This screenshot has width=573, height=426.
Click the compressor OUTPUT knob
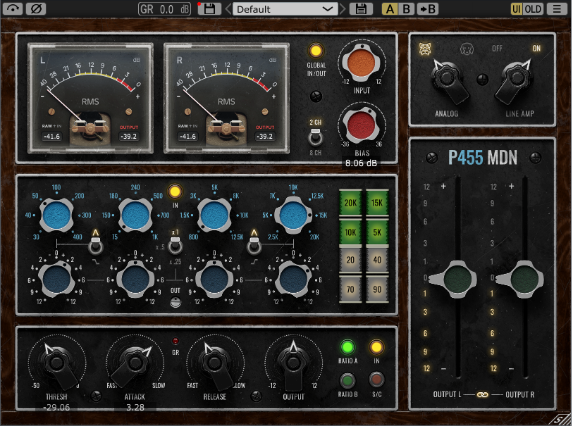click(293, 363)
